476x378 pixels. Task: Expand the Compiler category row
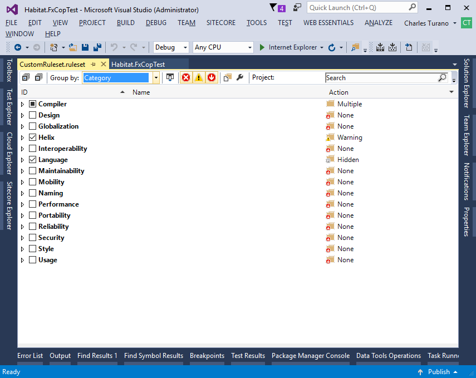pyautogui.click(x=22, y=104)
